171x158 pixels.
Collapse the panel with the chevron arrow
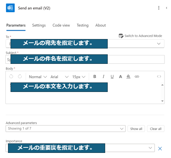tap(167, 8)
